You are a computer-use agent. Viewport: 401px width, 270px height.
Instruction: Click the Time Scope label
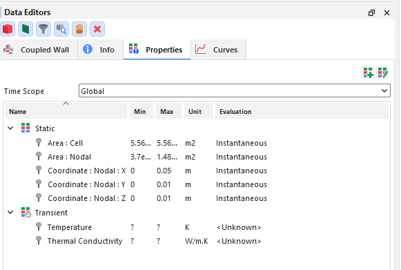coord(24,91)
